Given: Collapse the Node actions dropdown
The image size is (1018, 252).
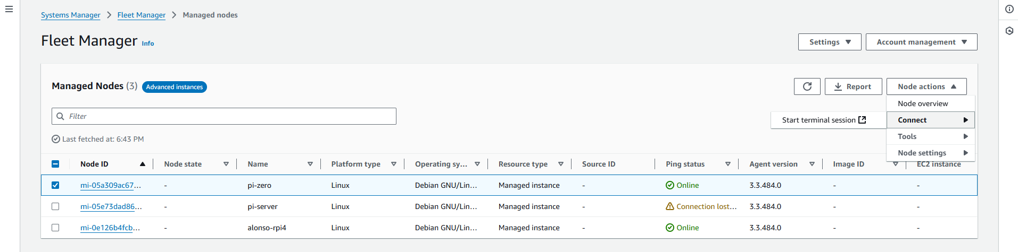Looking at the screenshot, I should tap(926, 86).
